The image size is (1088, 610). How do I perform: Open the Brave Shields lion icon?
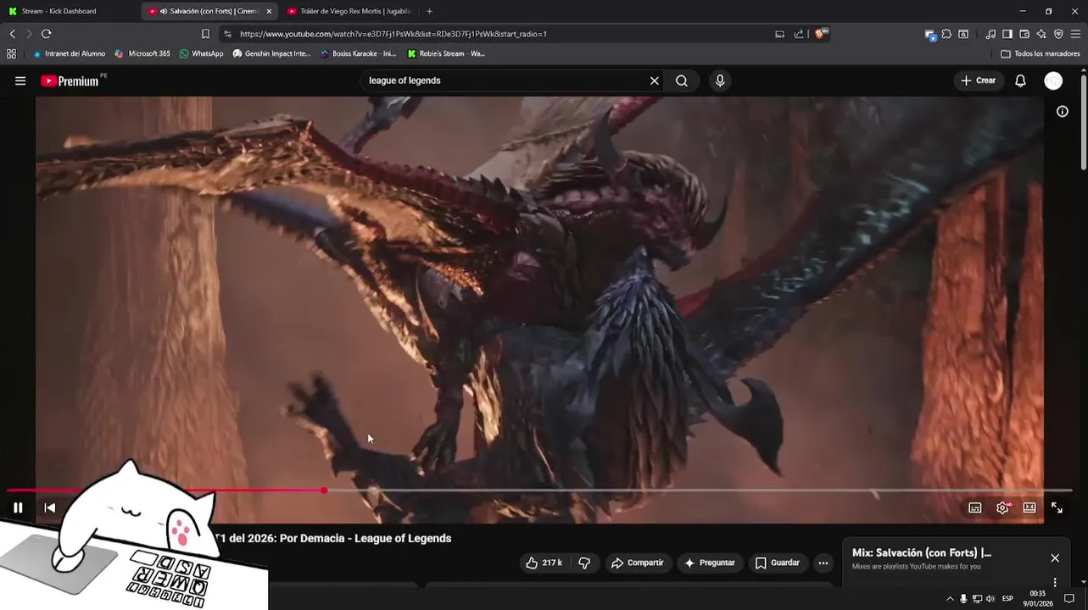pos(821,34)
